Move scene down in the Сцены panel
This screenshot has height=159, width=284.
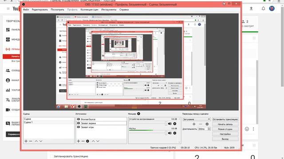[41, 141]
